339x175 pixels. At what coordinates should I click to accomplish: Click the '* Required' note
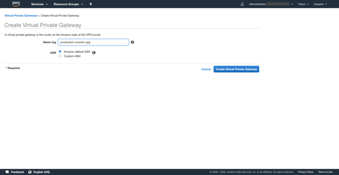point(13,68)
